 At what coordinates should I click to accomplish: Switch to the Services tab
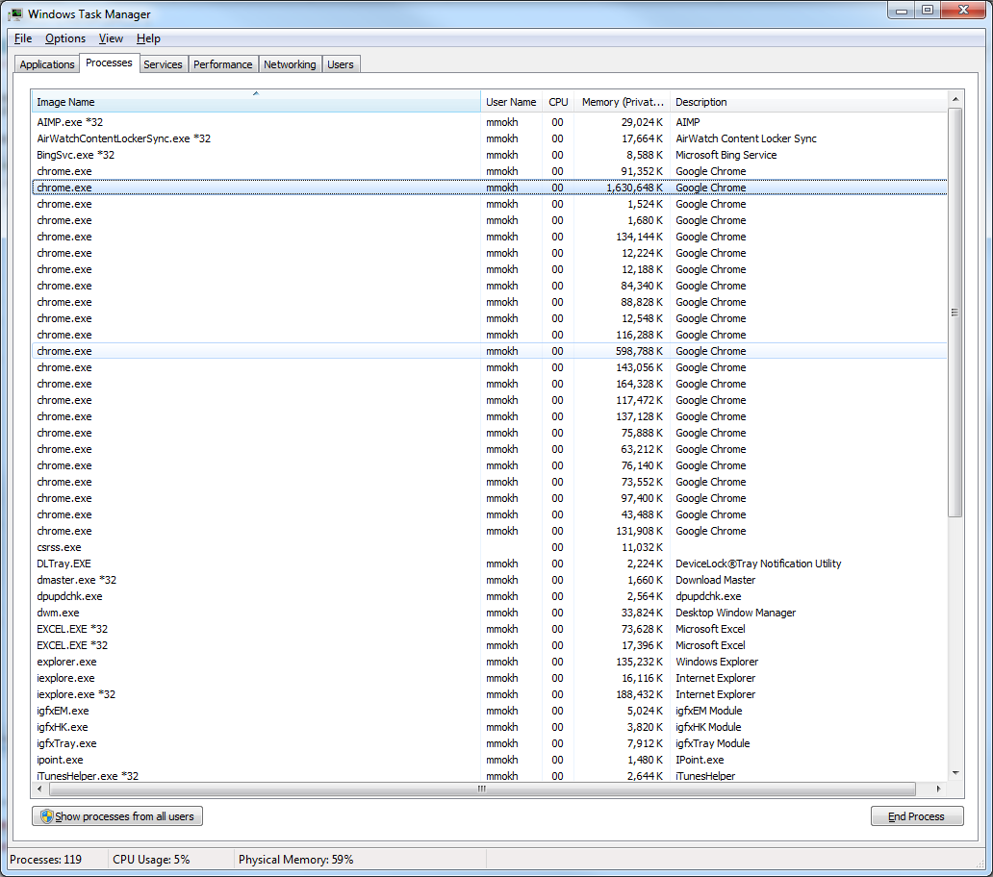click(163, 63)
